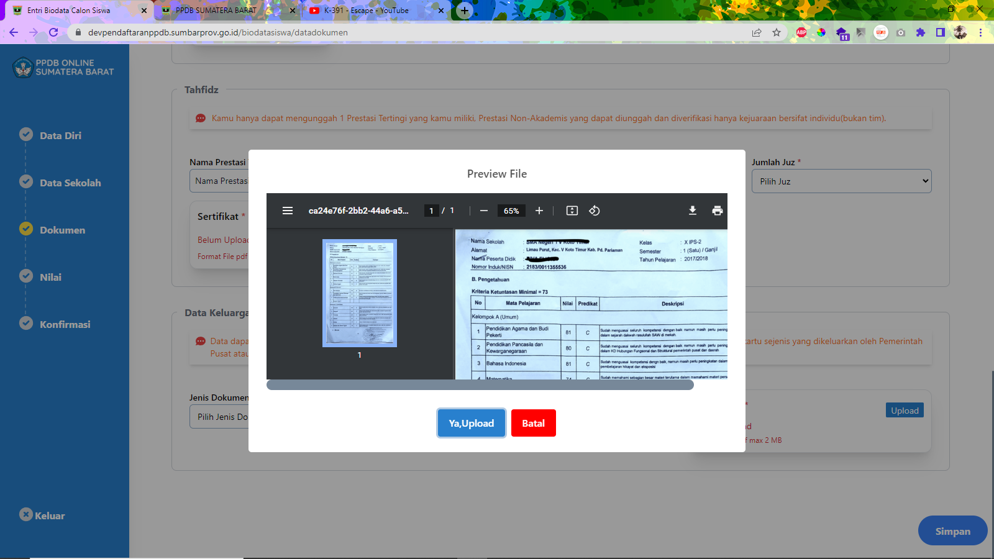
Task: Open the browser extensions puzzle icon
Action: tap(921, 32)
